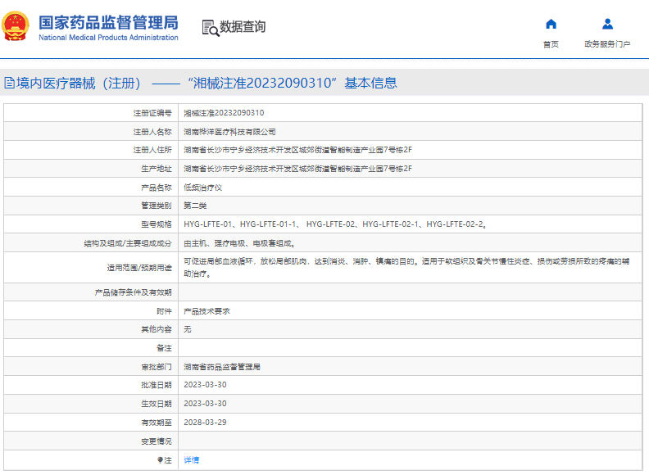The width and height of the screenshot is (649, 475).
Task: Click the 审批部门 row label
Action: [x=156, y=367]
